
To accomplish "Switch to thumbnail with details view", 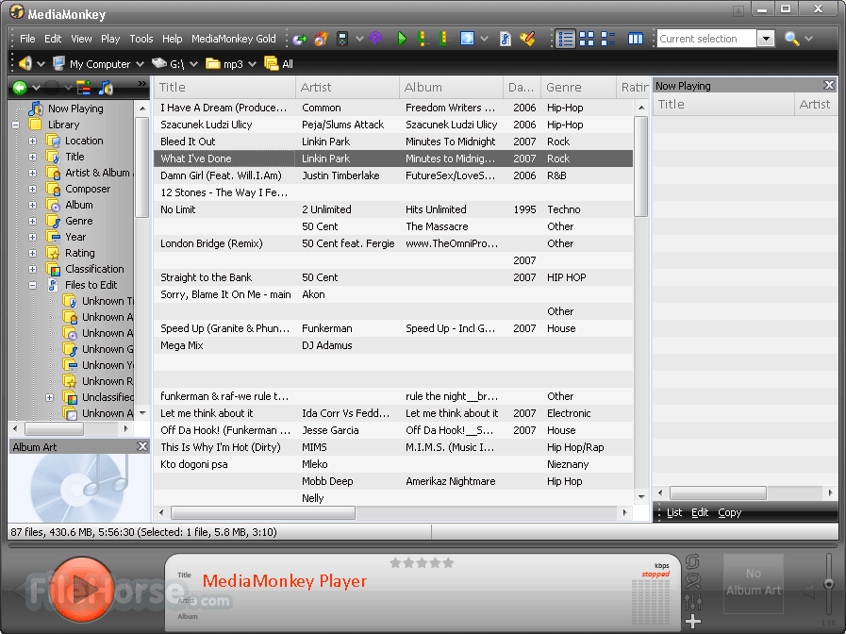I will [608, 39].
